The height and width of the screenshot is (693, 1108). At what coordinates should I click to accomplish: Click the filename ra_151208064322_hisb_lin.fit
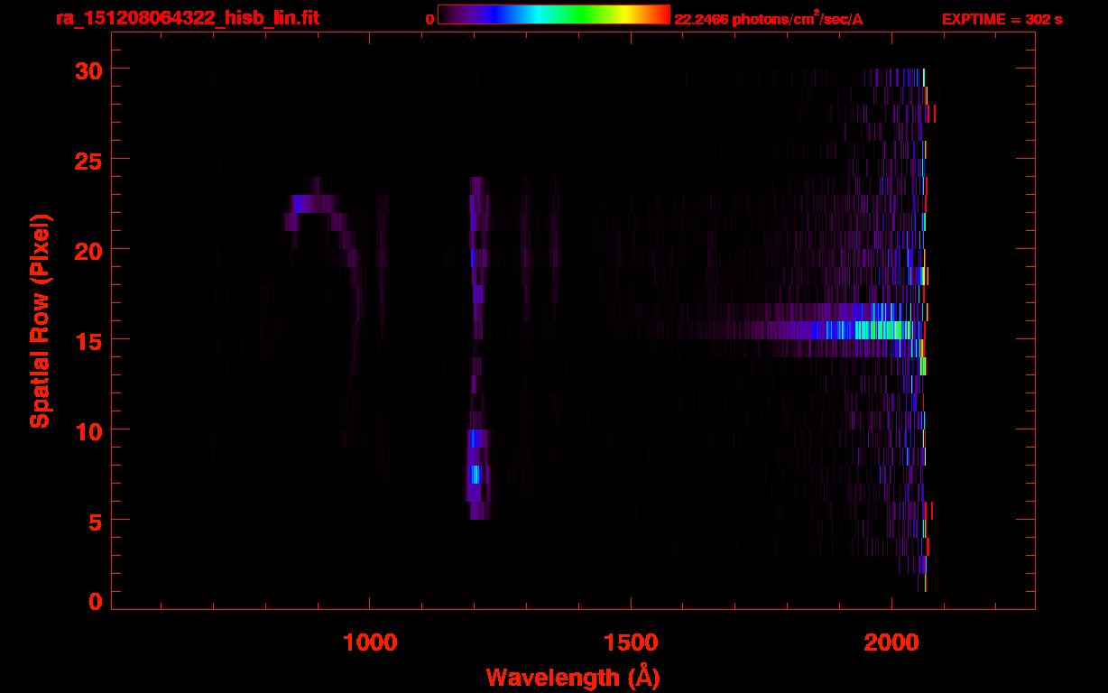tap(187, 18)
